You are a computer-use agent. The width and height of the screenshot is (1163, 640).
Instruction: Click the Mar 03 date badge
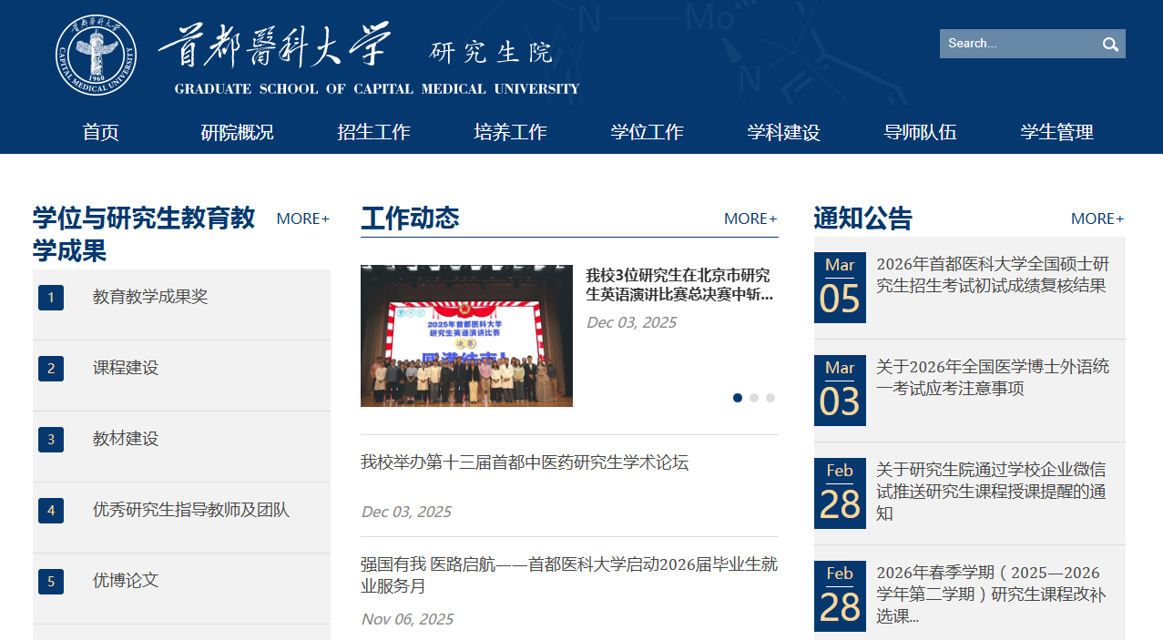pos(840,391)
